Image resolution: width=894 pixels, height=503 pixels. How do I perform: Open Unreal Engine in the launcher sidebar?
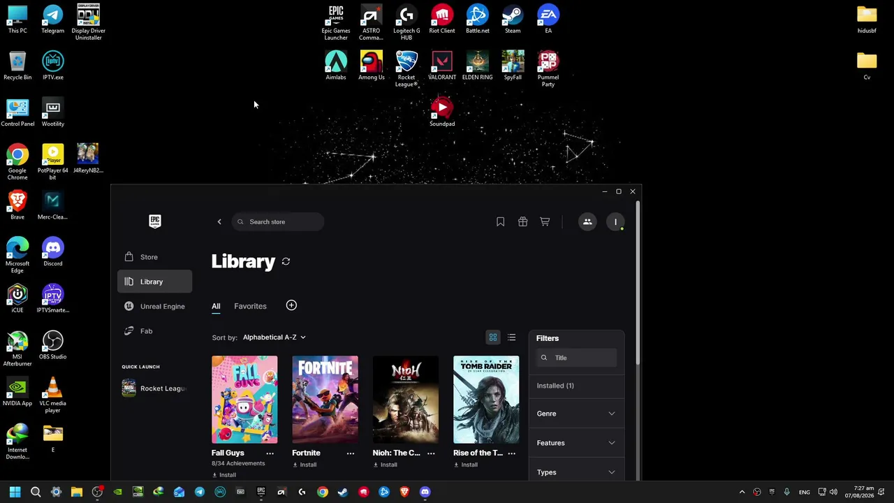pos(155,306)
